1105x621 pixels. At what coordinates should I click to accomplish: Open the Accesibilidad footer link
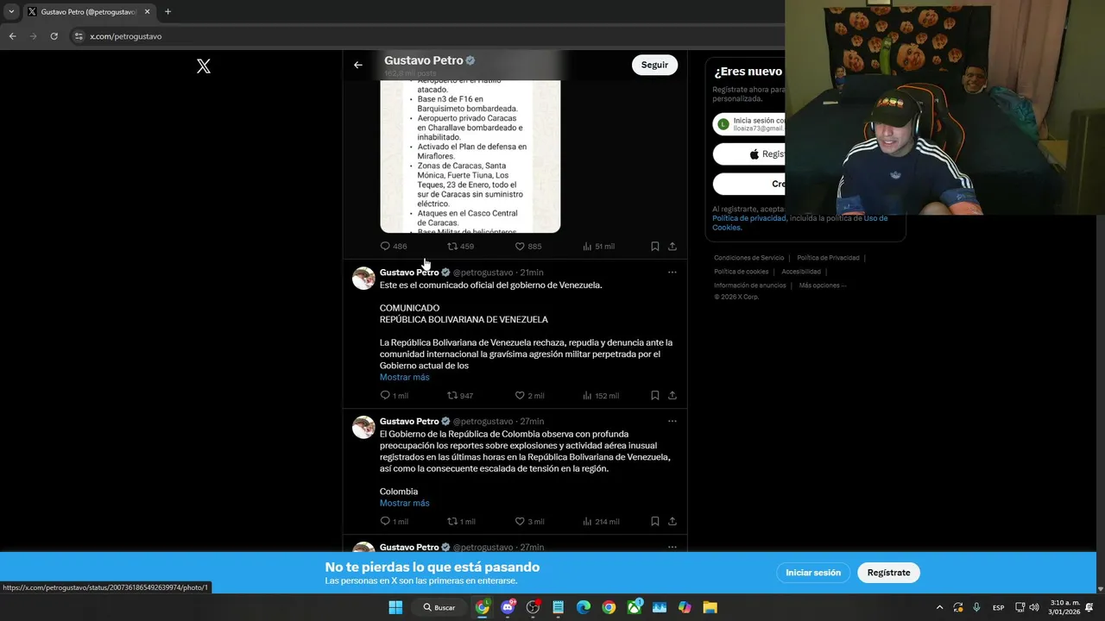click(x=801, y=272)
